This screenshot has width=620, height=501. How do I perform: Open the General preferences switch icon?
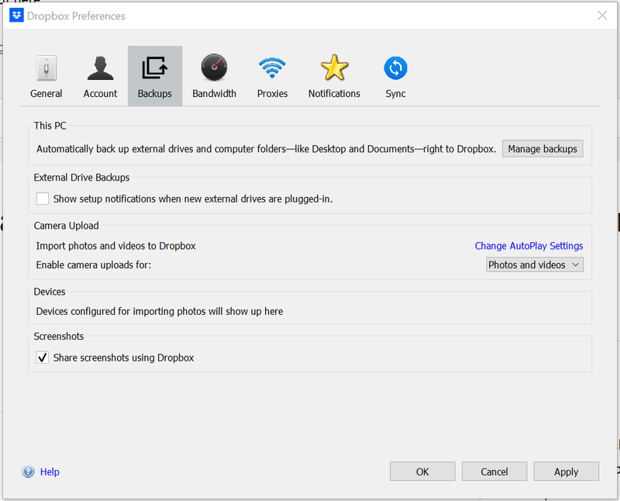[46, 68]
